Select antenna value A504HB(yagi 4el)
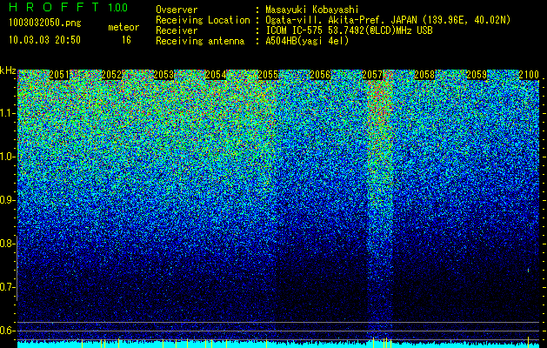 307,41
